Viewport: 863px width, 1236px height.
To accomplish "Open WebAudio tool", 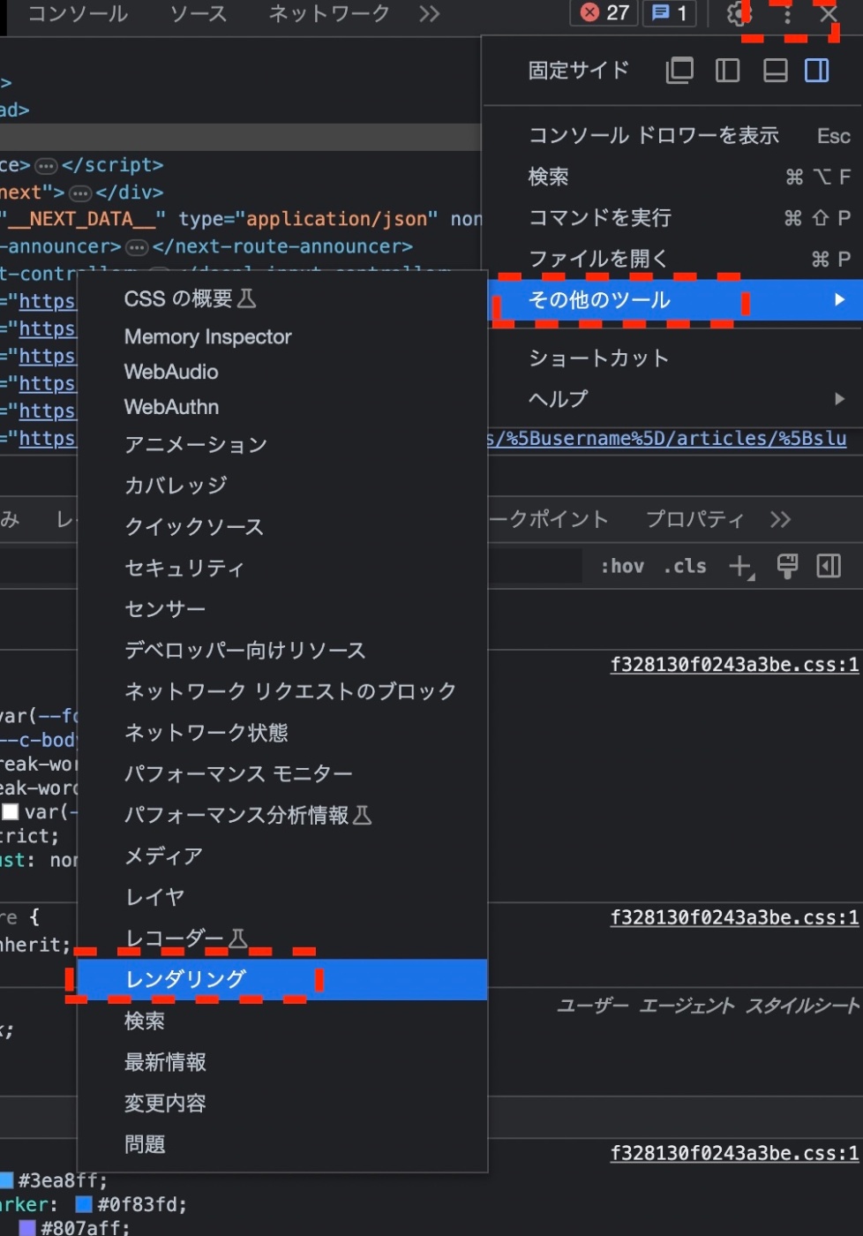I will click(282, 372).
